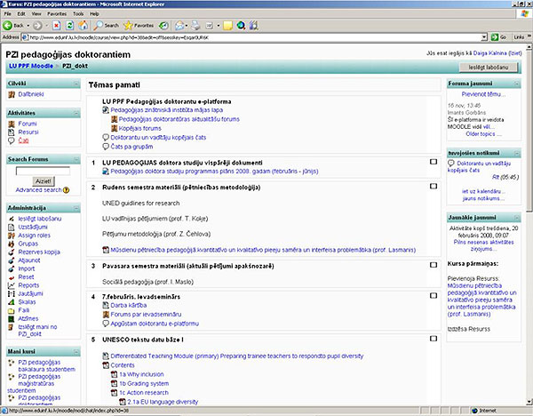Open the 1a Why inclusion PDF link
This screenshot has width=533, height=416.
coord(141,374)
